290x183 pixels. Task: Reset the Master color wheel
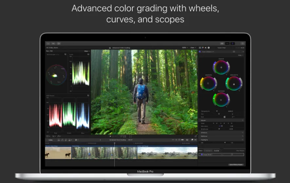(x=226, y=75)
